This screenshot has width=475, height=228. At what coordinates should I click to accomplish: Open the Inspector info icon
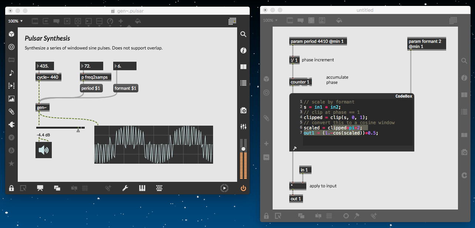coord(243,51)
